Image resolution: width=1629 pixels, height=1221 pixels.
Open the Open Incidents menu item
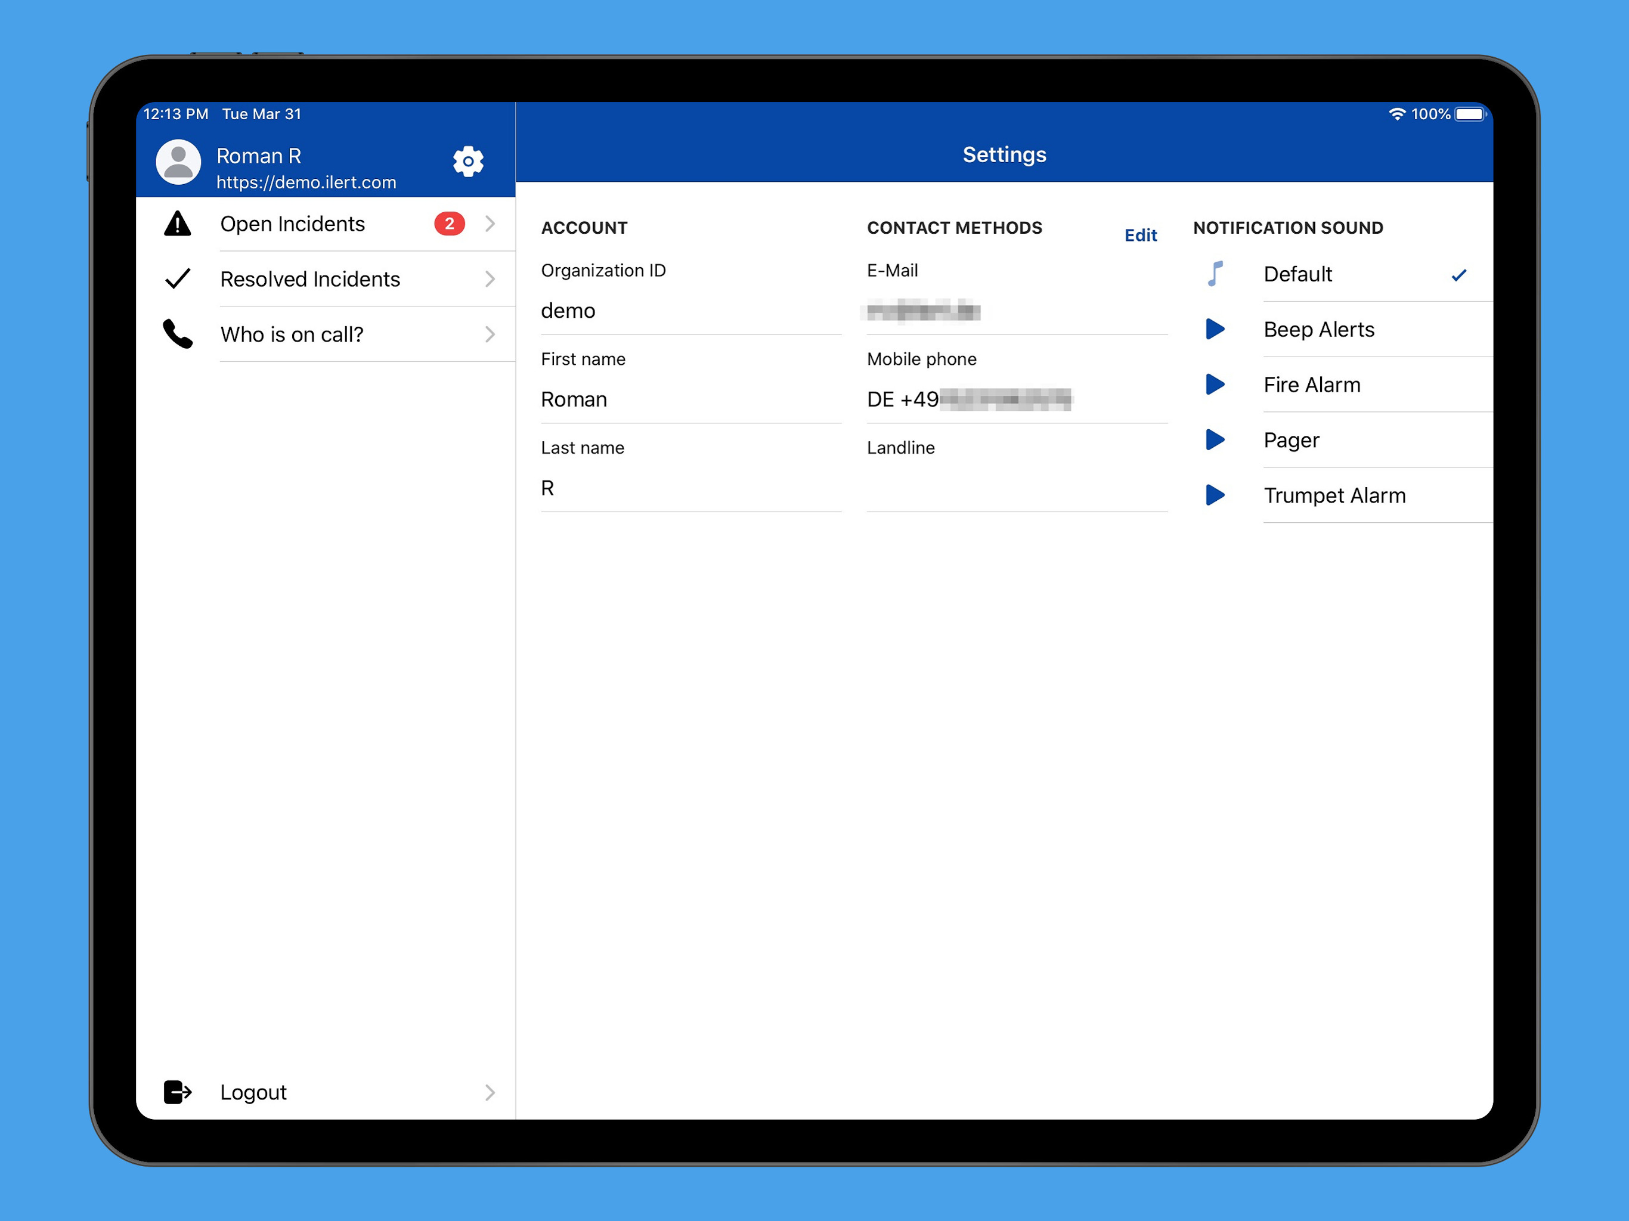(x=326, y=223)
